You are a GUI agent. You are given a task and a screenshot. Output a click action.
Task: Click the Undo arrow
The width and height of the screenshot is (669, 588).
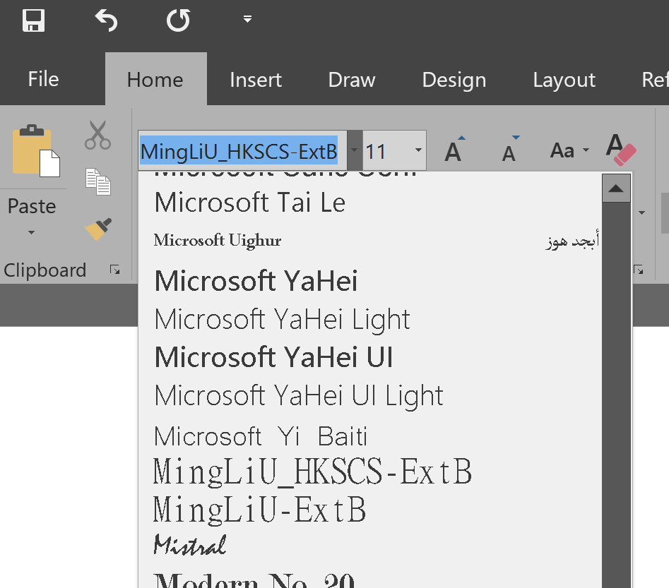[x=106, y=20]
